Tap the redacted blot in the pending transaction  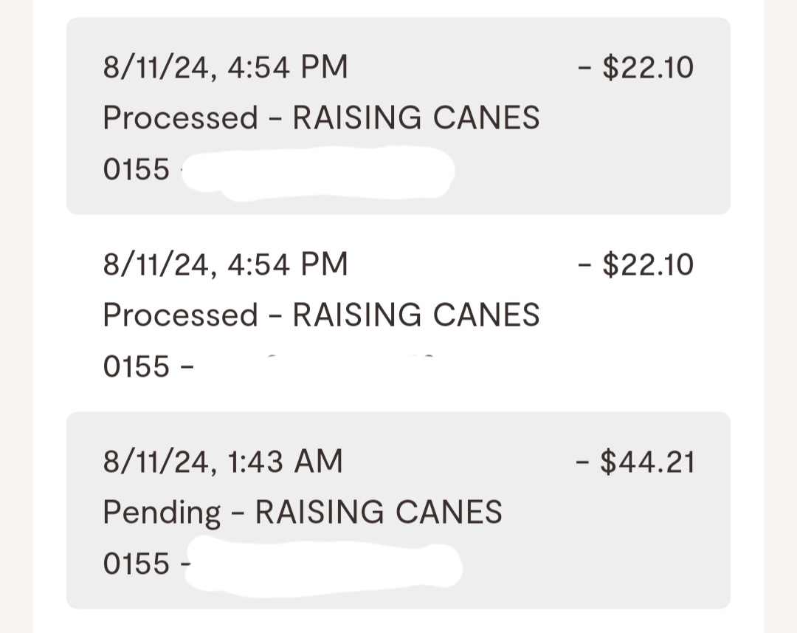point(323,567)
